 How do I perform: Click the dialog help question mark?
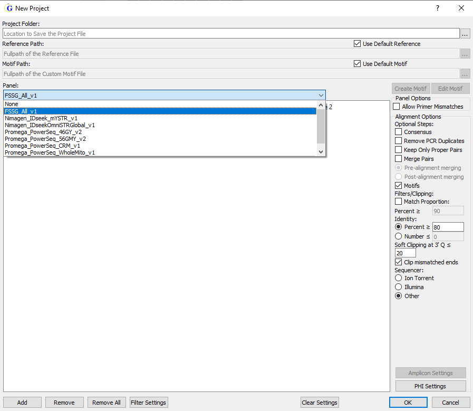tap(437, 8)
